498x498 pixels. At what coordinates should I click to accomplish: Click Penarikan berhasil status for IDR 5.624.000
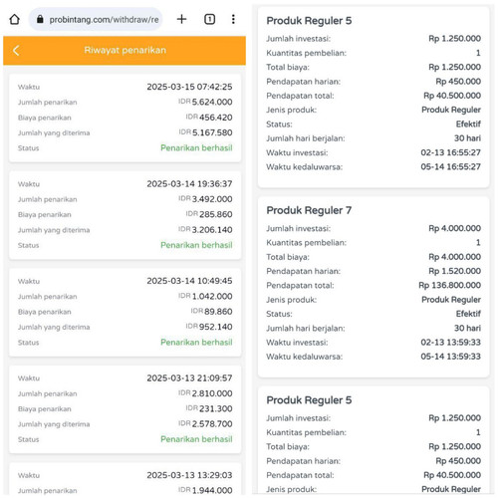click(196, 147)
